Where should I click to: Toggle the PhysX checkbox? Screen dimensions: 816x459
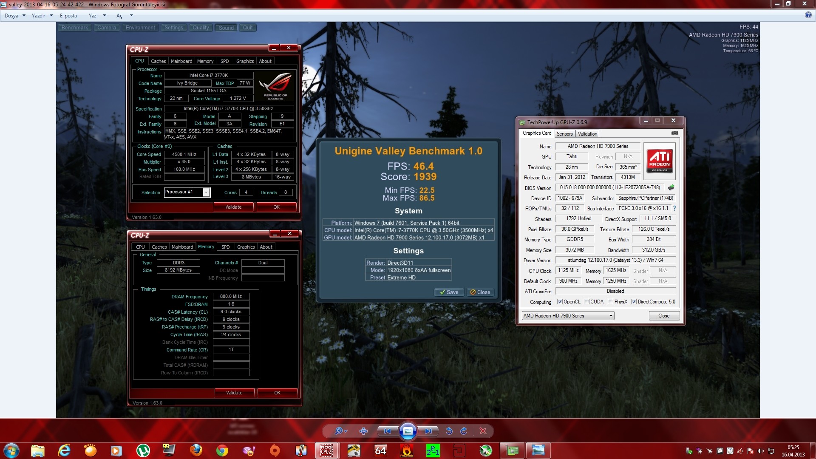coord(610,302)
